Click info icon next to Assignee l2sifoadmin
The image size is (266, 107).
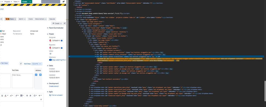(62, 41)
